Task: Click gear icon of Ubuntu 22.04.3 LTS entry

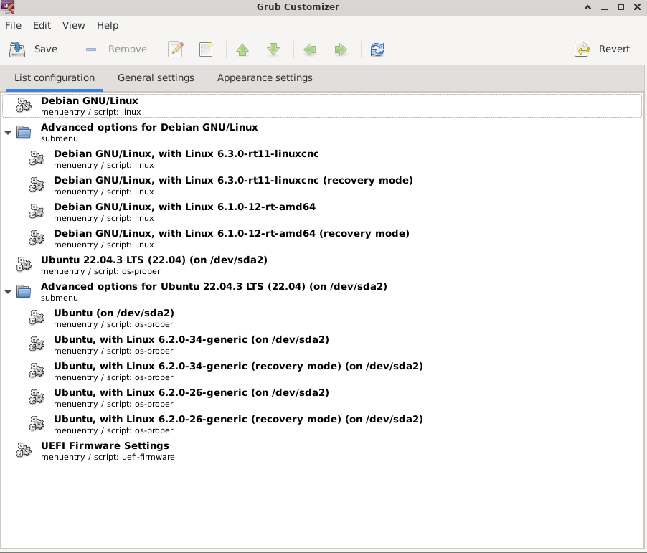Action: coord(24,265)
